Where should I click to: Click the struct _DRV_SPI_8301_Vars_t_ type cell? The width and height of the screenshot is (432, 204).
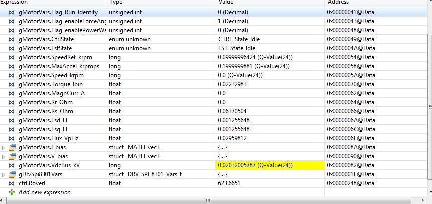point(146,174)
